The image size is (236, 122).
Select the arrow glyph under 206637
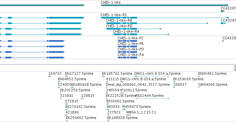click(174, 87)
